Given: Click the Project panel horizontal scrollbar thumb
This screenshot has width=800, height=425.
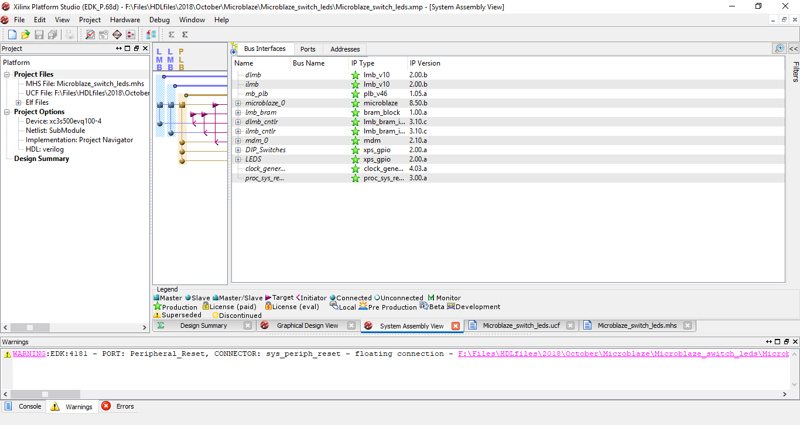Looking at the screenshot, I should coord(29,328).
